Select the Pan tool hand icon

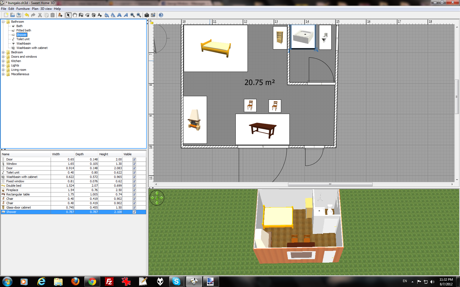point(75,15)
